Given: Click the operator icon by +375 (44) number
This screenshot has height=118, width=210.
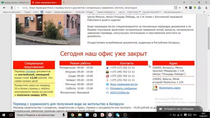Looking at the screenshot, I should point(107,72).
